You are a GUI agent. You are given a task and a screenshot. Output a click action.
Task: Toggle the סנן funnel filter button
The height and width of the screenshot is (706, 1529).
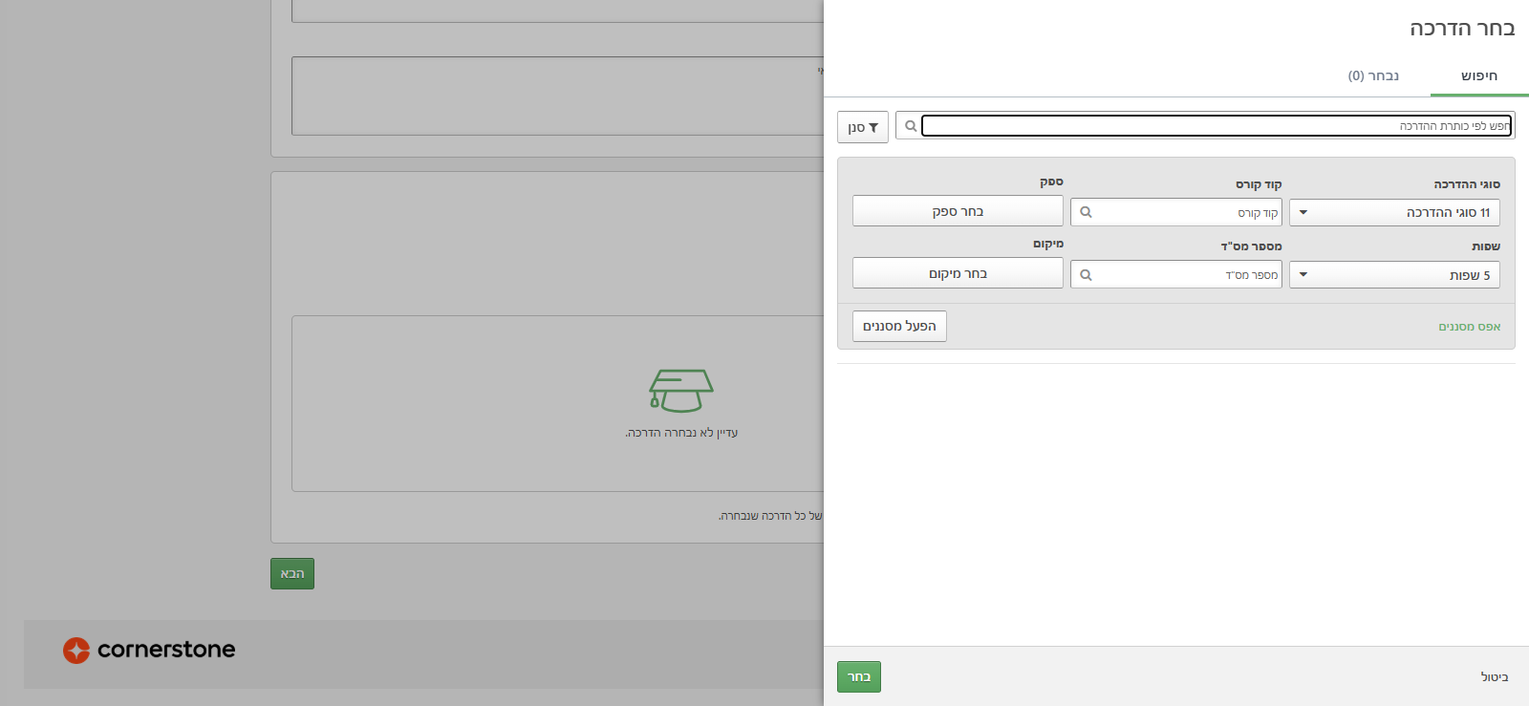coord(863,127)
